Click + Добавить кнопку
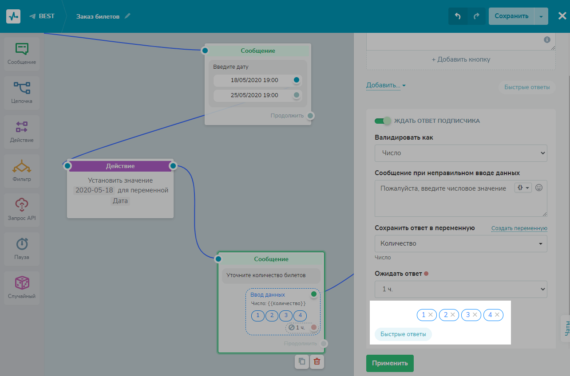The image size is (570, 376). (x=461, y=59)
